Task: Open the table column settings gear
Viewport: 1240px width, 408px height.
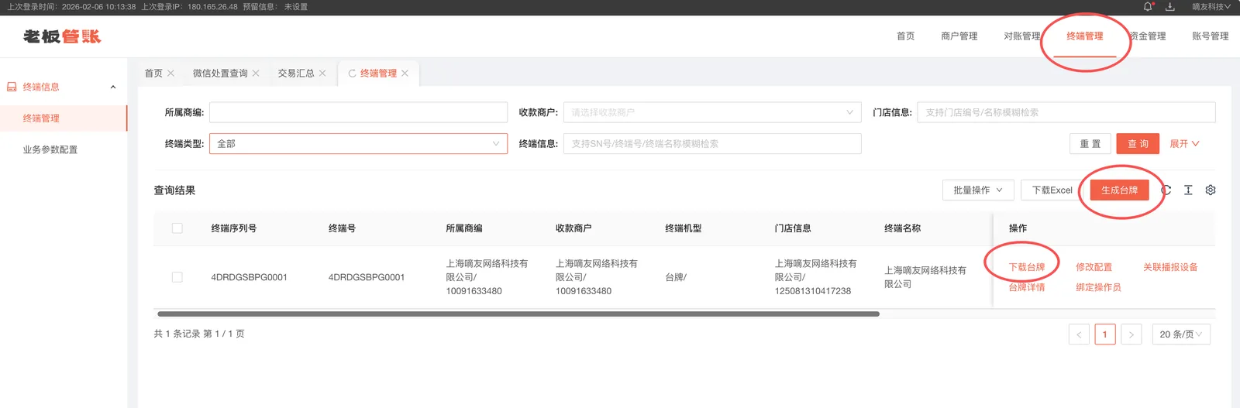Action: click(x=1211, y=190)
